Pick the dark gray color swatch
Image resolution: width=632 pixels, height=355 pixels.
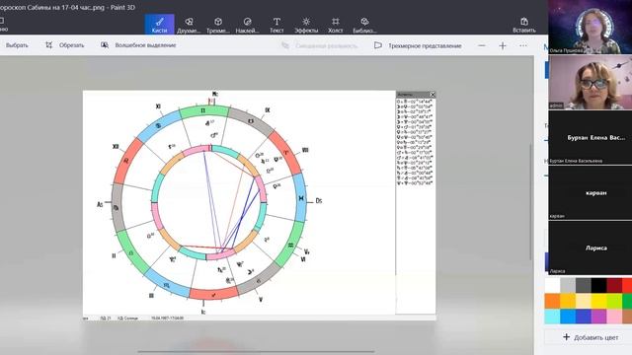click(x=584, y=285)
